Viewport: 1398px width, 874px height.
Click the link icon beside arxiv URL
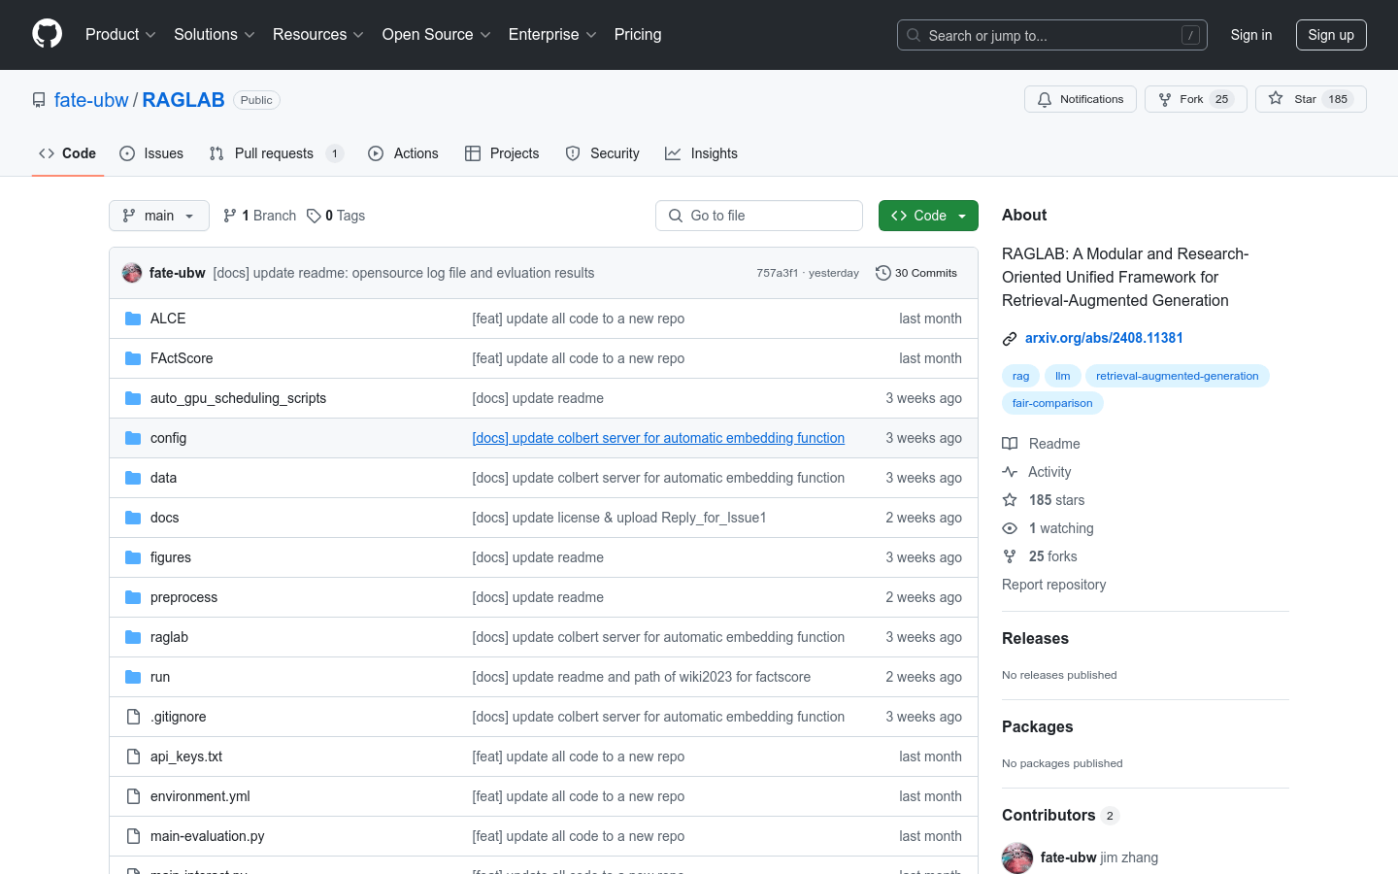[x=1010, y=339]
